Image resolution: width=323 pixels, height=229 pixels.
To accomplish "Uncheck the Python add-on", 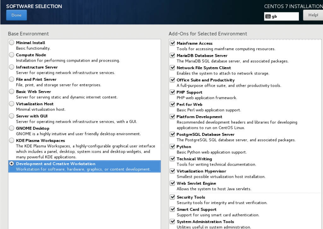I will (173, 146).
